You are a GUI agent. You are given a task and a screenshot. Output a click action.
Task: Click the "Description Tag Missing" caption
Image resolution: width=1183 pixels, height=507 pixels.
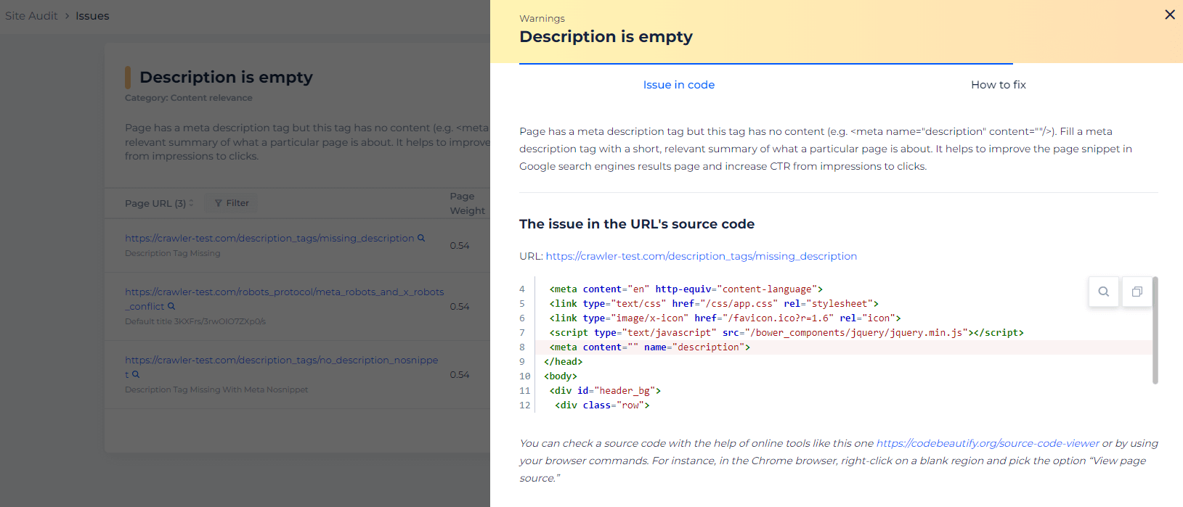173,253
